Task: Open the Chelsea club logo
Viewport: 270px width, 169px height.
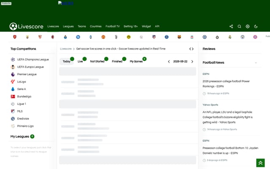Action: coord(205,37)
